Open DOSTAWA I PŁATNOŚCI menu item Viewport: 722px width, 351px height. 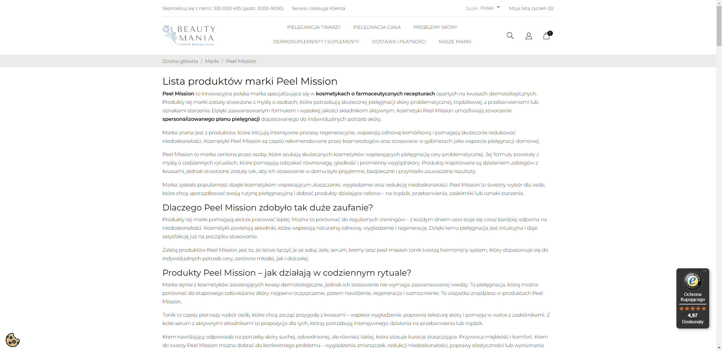point(399,41)
